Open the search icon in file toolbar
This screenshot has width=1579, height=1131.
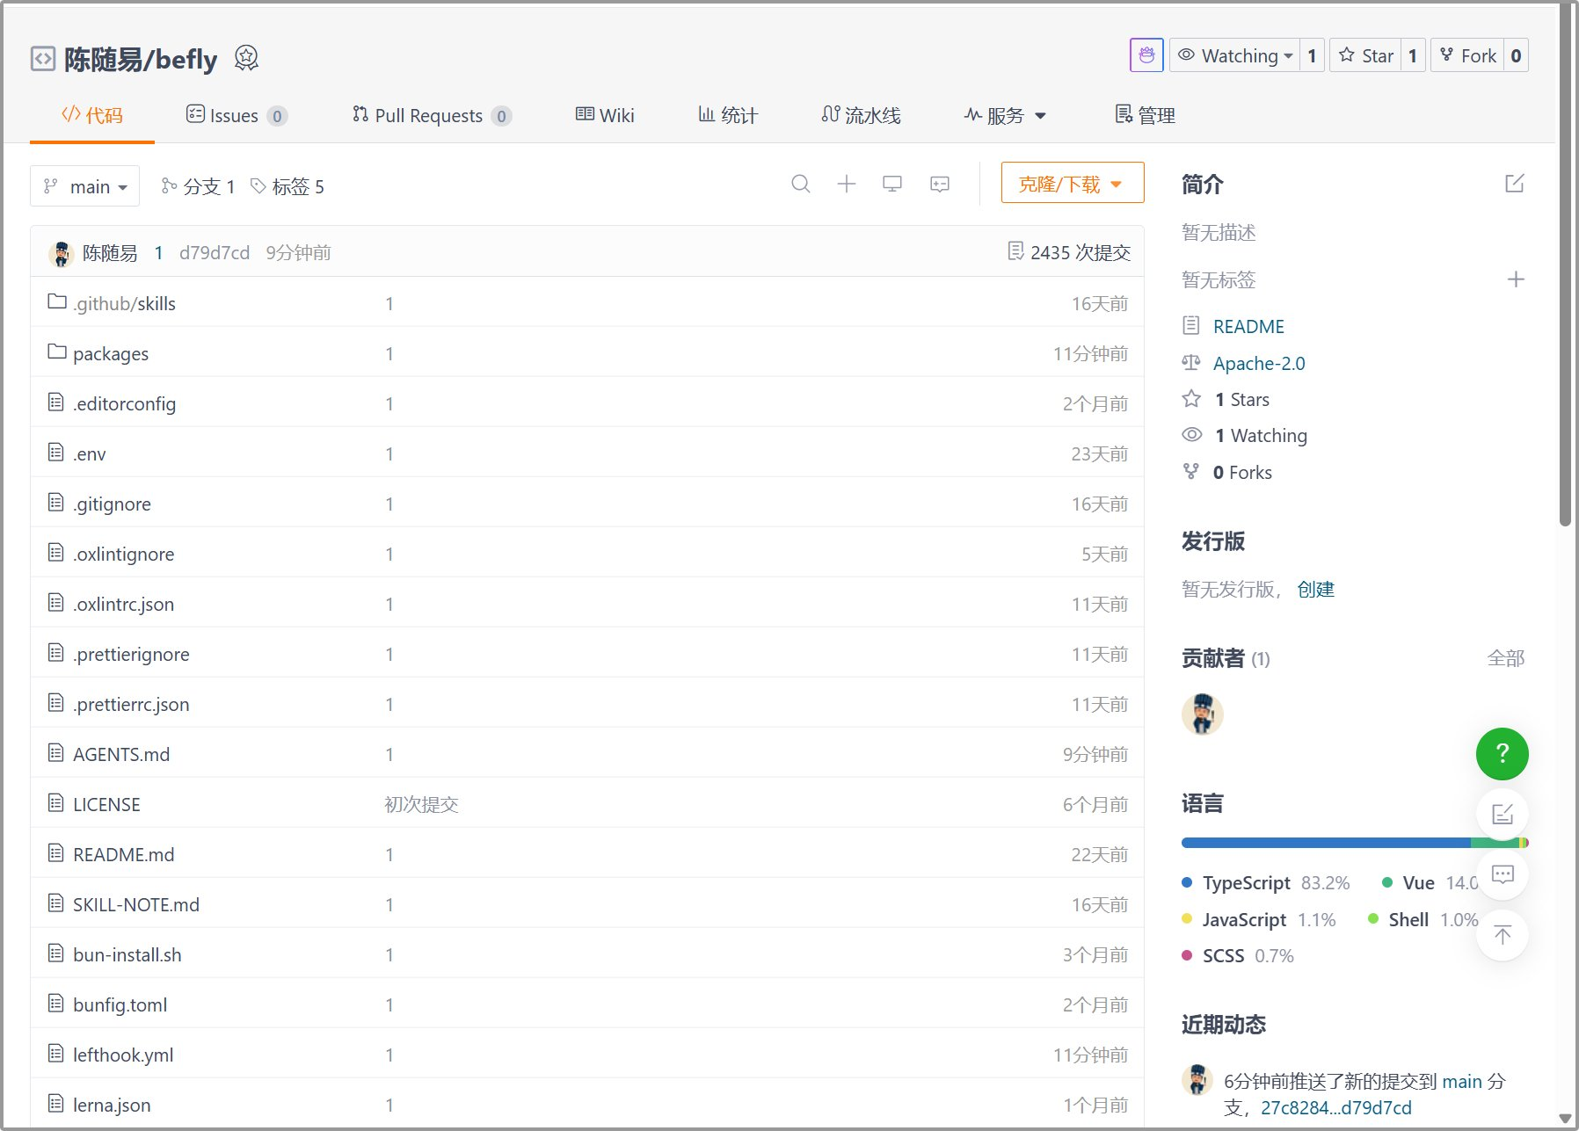tap(800, 184)
